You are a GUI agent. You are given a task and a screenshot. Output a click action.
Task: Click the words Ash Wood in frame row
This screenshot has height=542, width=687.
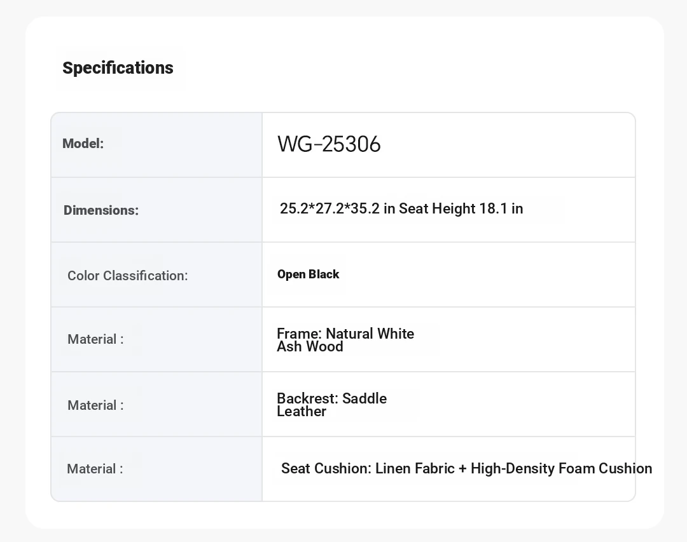(310, 347)
